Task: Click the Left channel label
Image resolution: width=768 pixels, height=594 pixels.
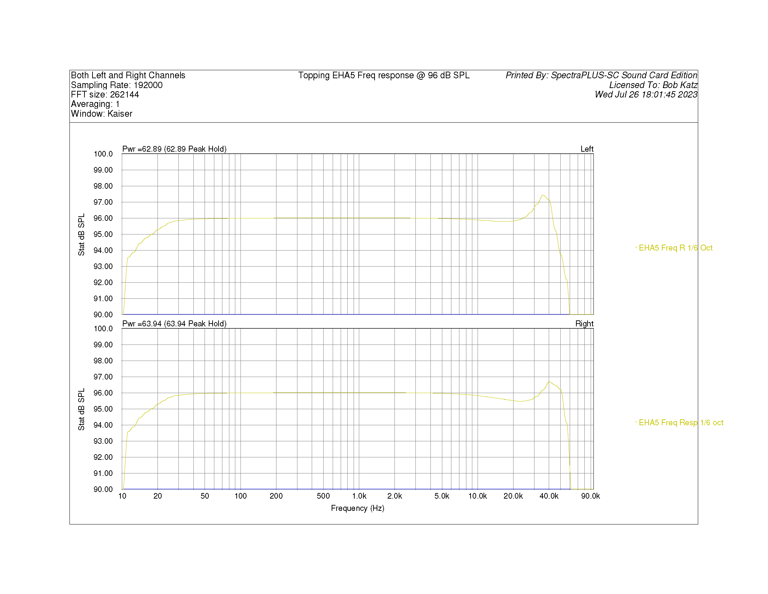Action: pyautogui.click(x=586, y=149)
